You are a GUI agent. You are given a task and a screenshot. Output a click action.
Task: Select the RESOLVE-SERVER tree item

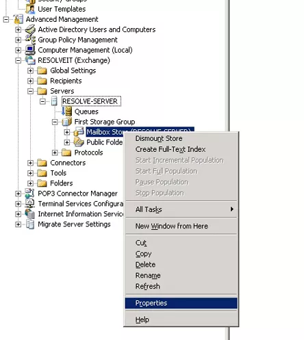tap(91, 101)
